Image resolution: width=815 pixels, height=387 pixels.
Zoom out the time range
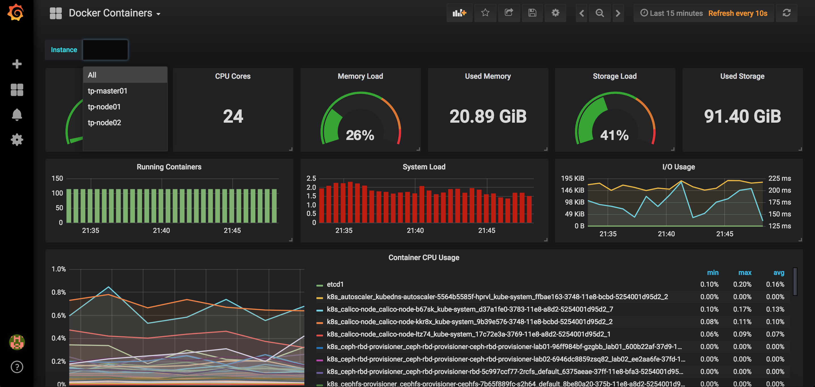click(x=600, y=13)
